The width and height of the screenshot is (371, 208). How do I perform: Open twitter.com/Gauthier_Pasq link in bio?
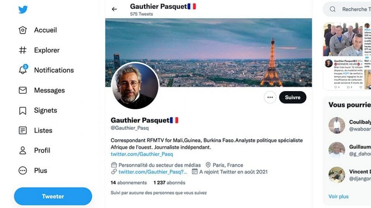click(x=142, y=154)
